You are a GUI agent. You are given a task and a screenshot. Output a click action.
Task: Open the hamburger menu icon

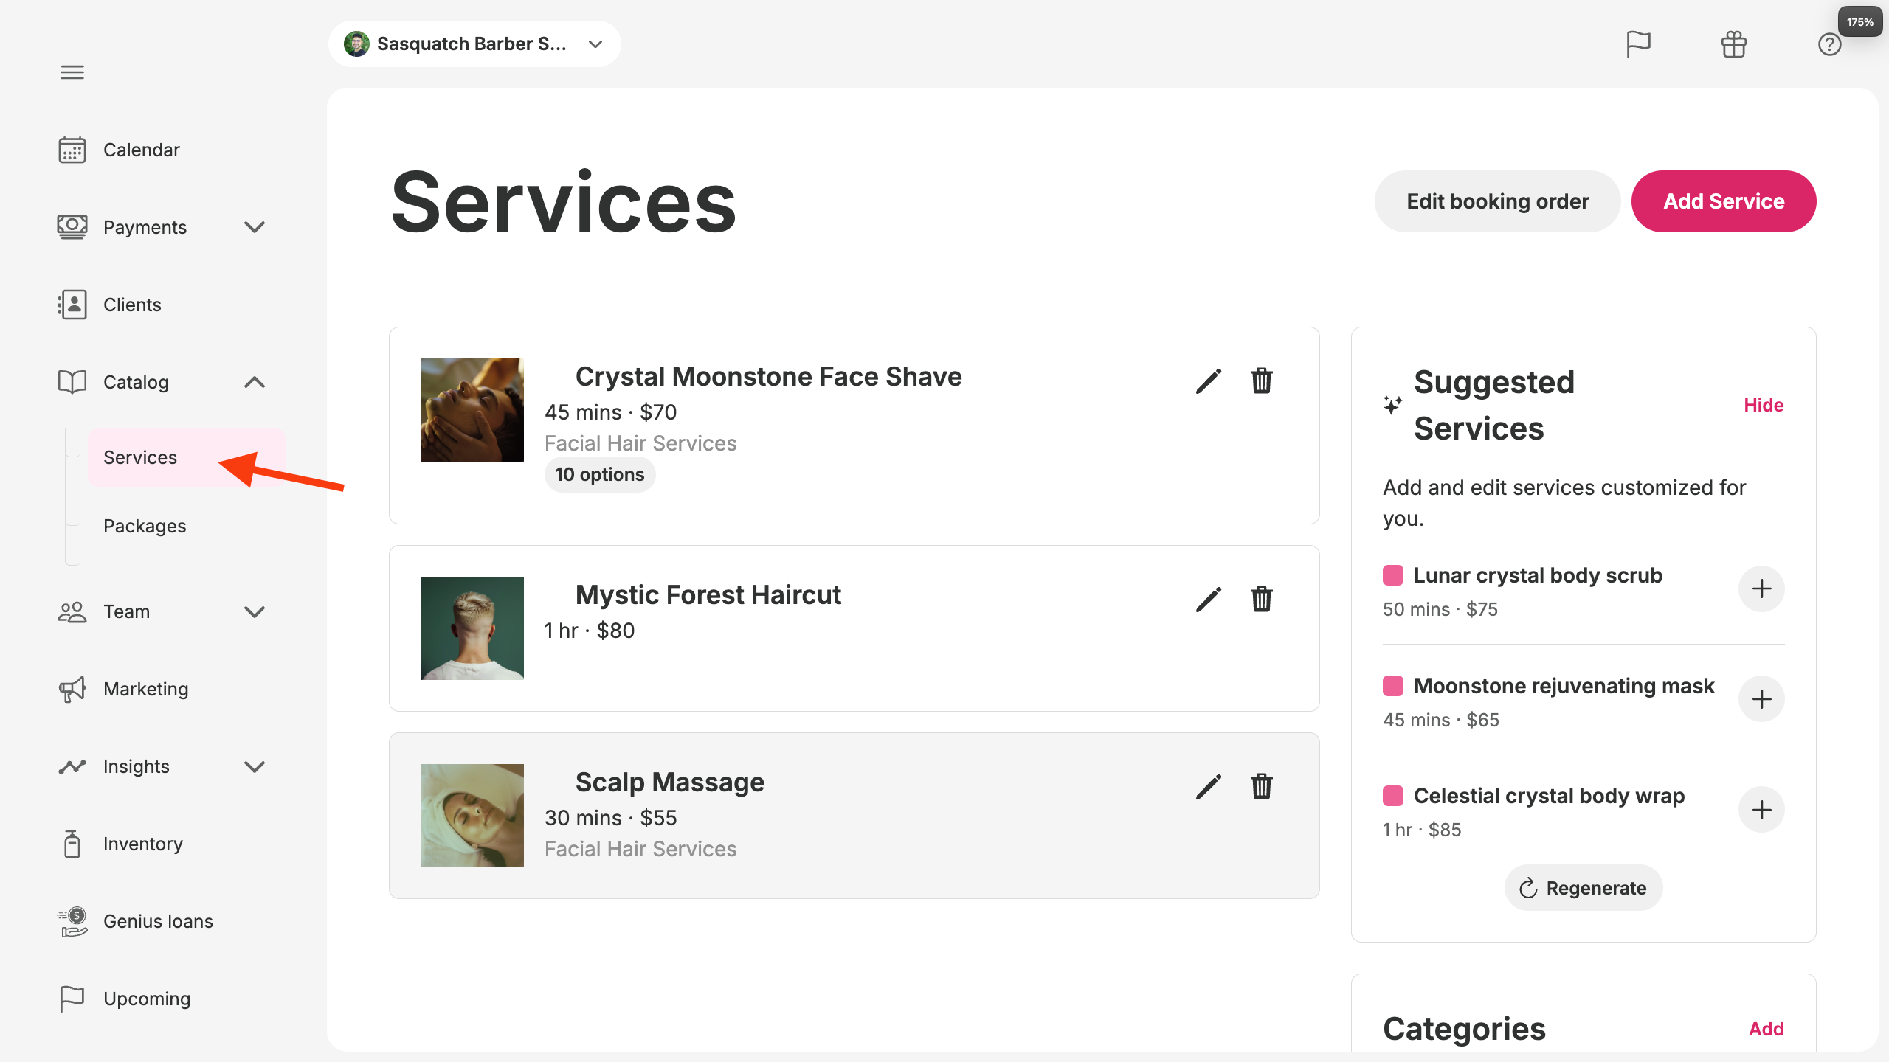coord(72,72)
